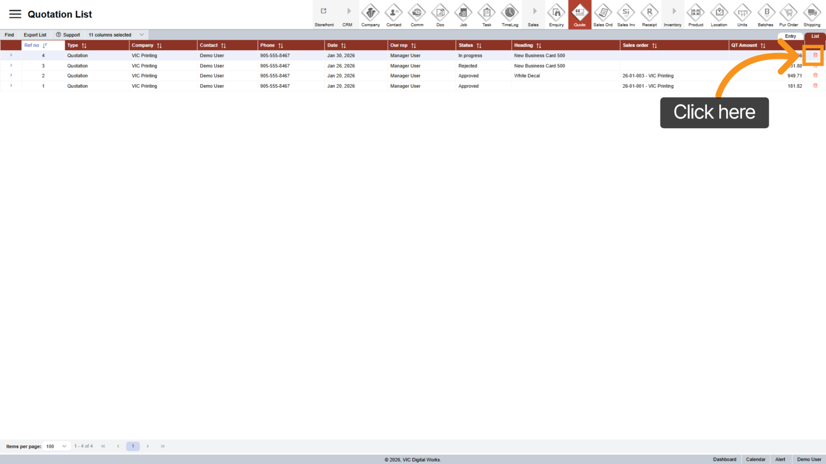
Task: Open the TimeLog clock icon
Action: (509, 15)
